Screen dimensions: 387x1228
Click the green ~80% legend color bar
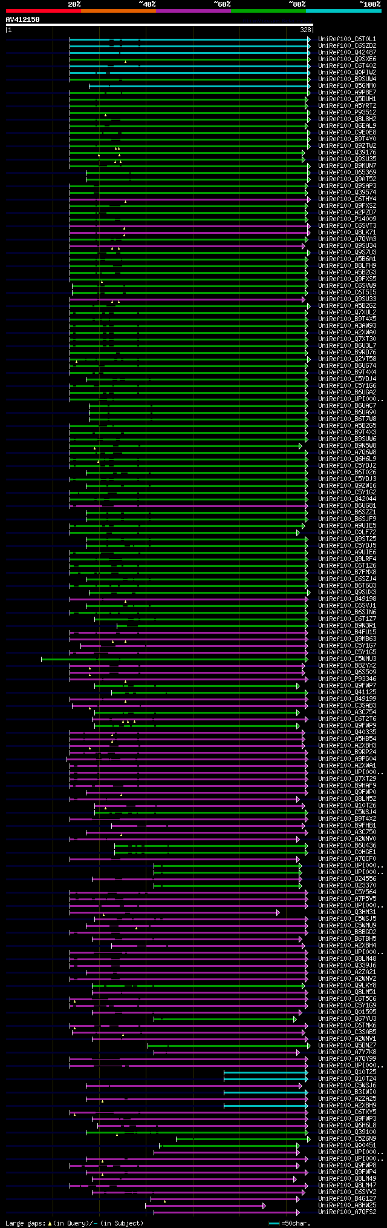pos(268,11)
